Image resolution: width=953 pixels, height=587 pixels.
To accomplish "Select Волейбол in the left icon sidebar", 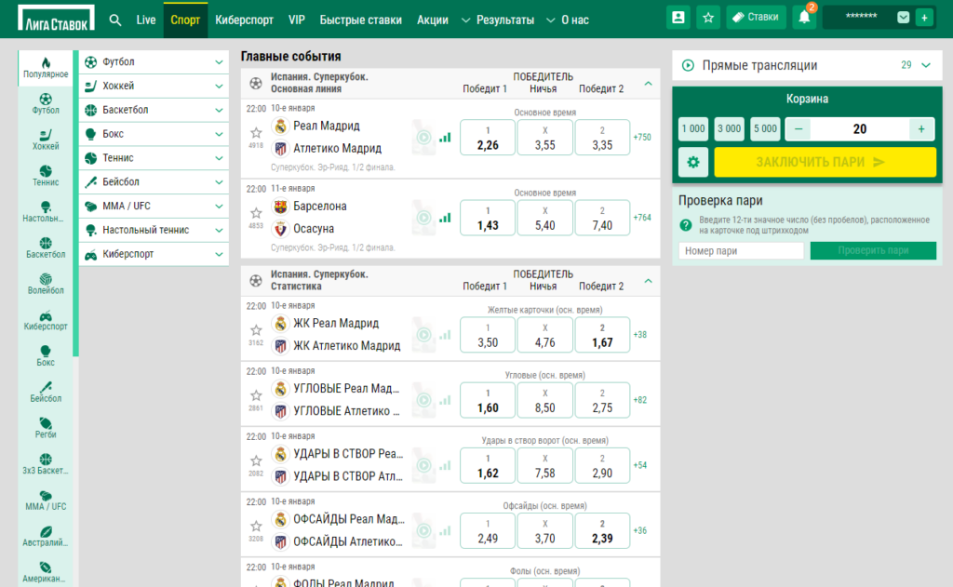I will (x=46, y=284).
